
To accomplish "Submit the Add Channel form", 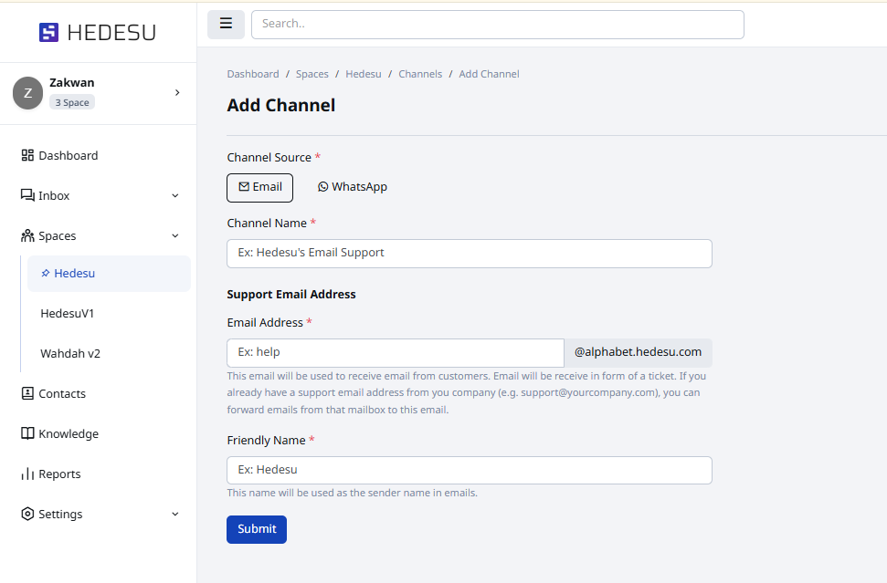I will coord(257,529).
